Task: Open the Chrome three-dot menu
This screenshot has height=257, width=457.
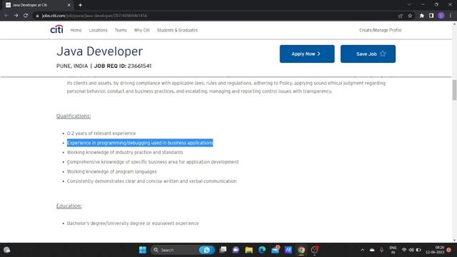Action: [x=451, y=16]
